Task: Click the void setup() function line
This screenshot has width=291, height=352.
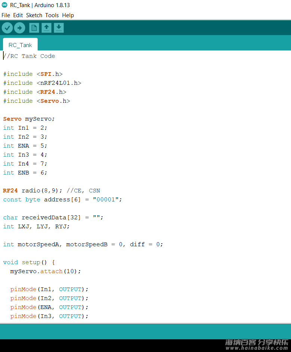Action: [29, 262]
